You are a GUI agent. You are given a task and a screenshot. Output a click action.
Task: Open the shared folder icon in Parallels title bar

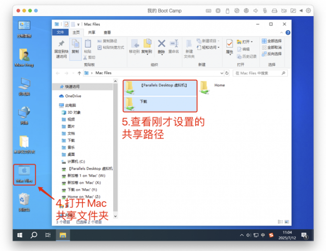[293, 11]
